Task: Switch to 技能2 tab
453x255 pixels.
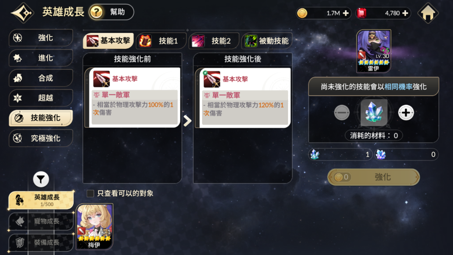Action: (214, 41)
